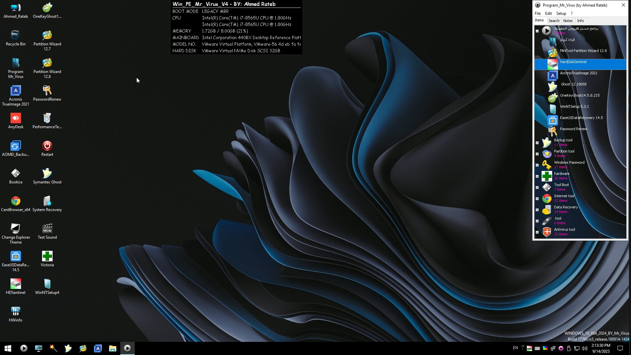This screenshot has width=631, height=355.
Task: Click the EN language indicator
Action: coord(515,348)
